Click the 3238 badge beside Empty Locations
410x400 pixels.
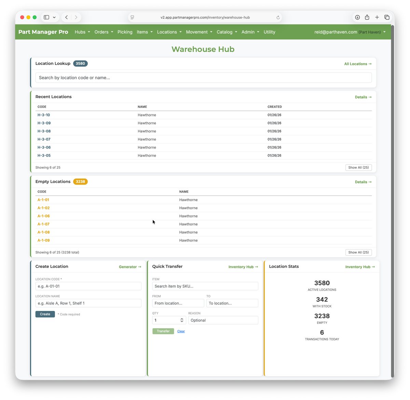(80, 182)
